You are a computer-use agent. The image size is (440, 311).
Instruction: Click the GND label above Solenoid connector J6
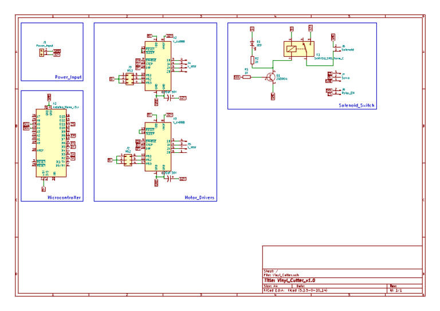pyautogui.click(x=333, y=37)
